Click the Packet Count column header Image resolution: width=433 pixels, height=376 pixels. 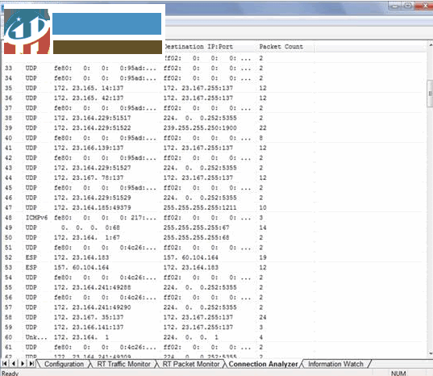point(281,47)
